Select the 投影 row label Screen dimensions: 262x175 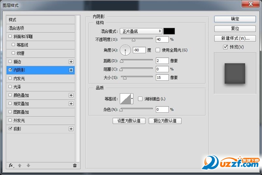coord(17,129)
